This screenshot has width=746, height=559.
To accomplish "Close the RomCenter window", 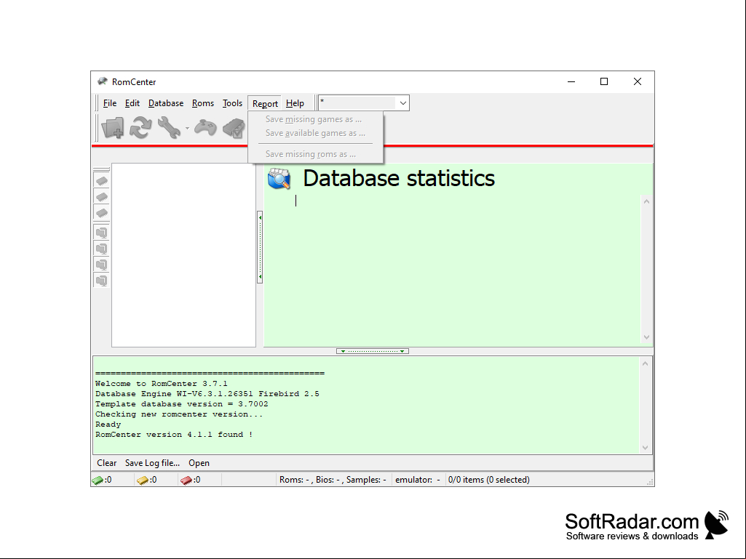I will tap(638, 81).
